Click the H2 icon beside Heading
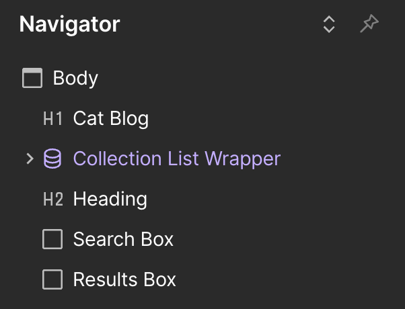This screenshot has height=309, width=405. [53, 199]
